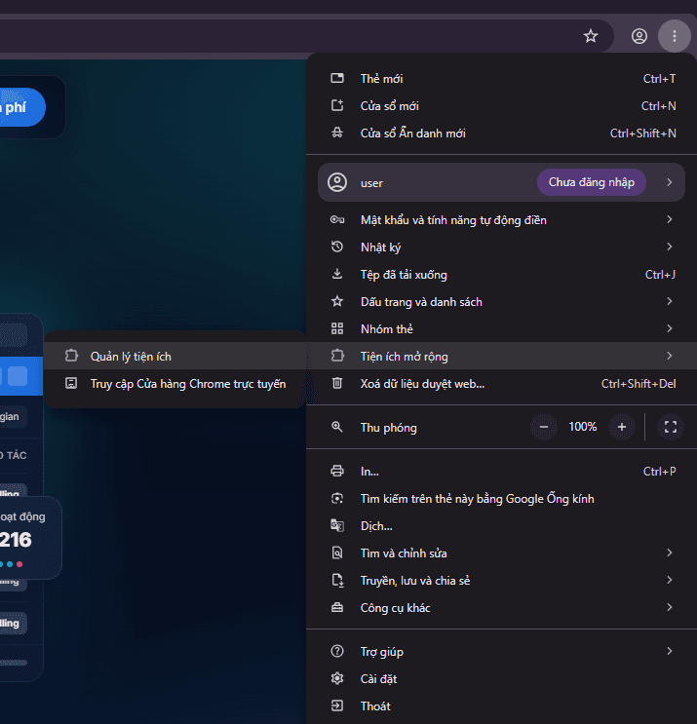697x724 pixels.
Task: Click the Ctrl+J shortcut text
Action: coord(661,274)
